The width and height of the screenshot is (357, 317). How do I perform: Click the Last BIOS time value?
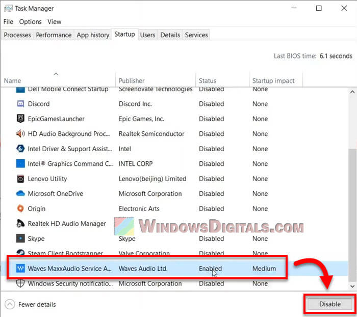pyautogui.click(x=336, y=56)
